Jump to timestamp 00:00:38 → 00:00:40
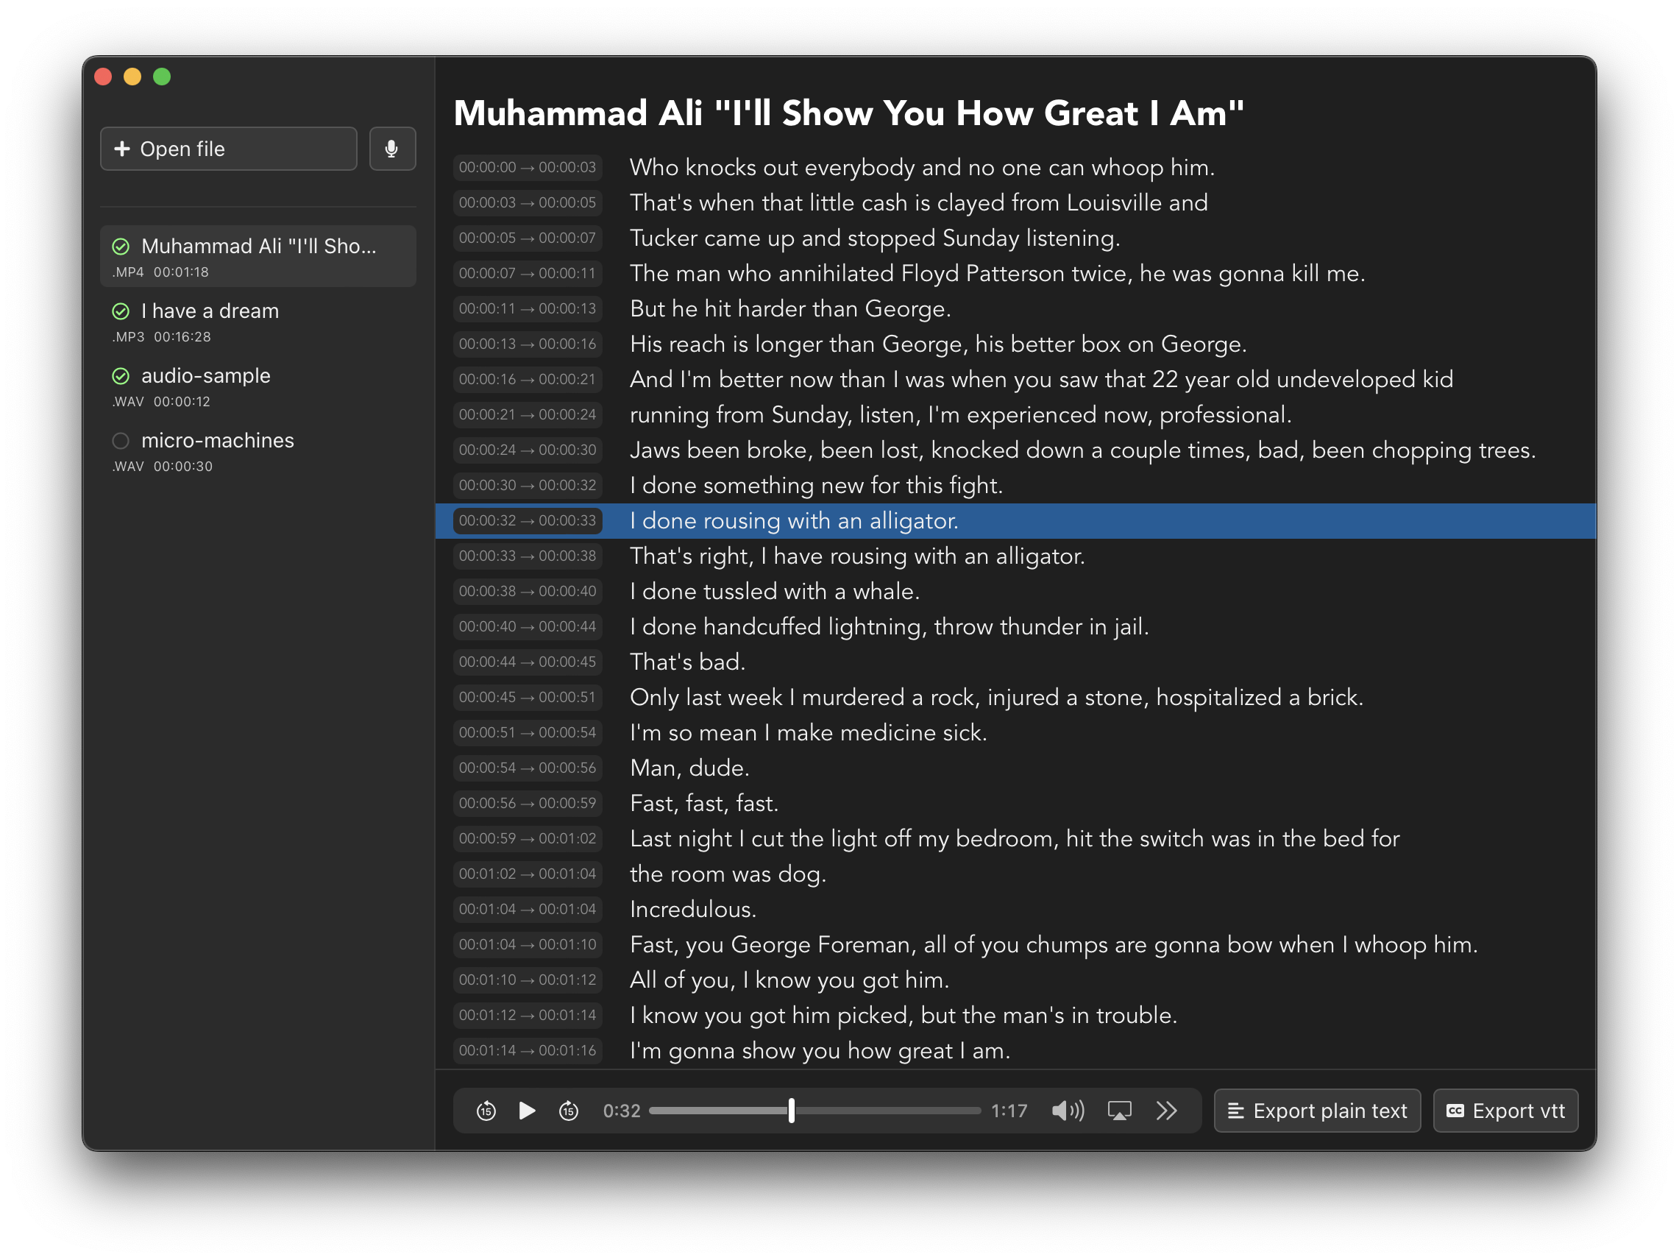 coord(528,592)
